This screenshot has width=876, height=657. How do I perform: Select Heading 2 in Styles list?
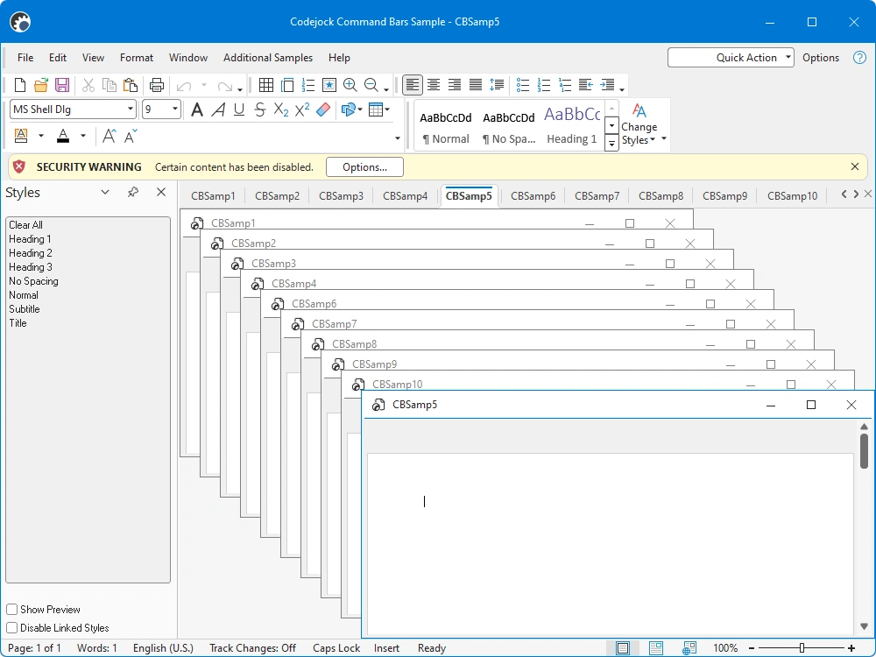[x=31, y=253]
